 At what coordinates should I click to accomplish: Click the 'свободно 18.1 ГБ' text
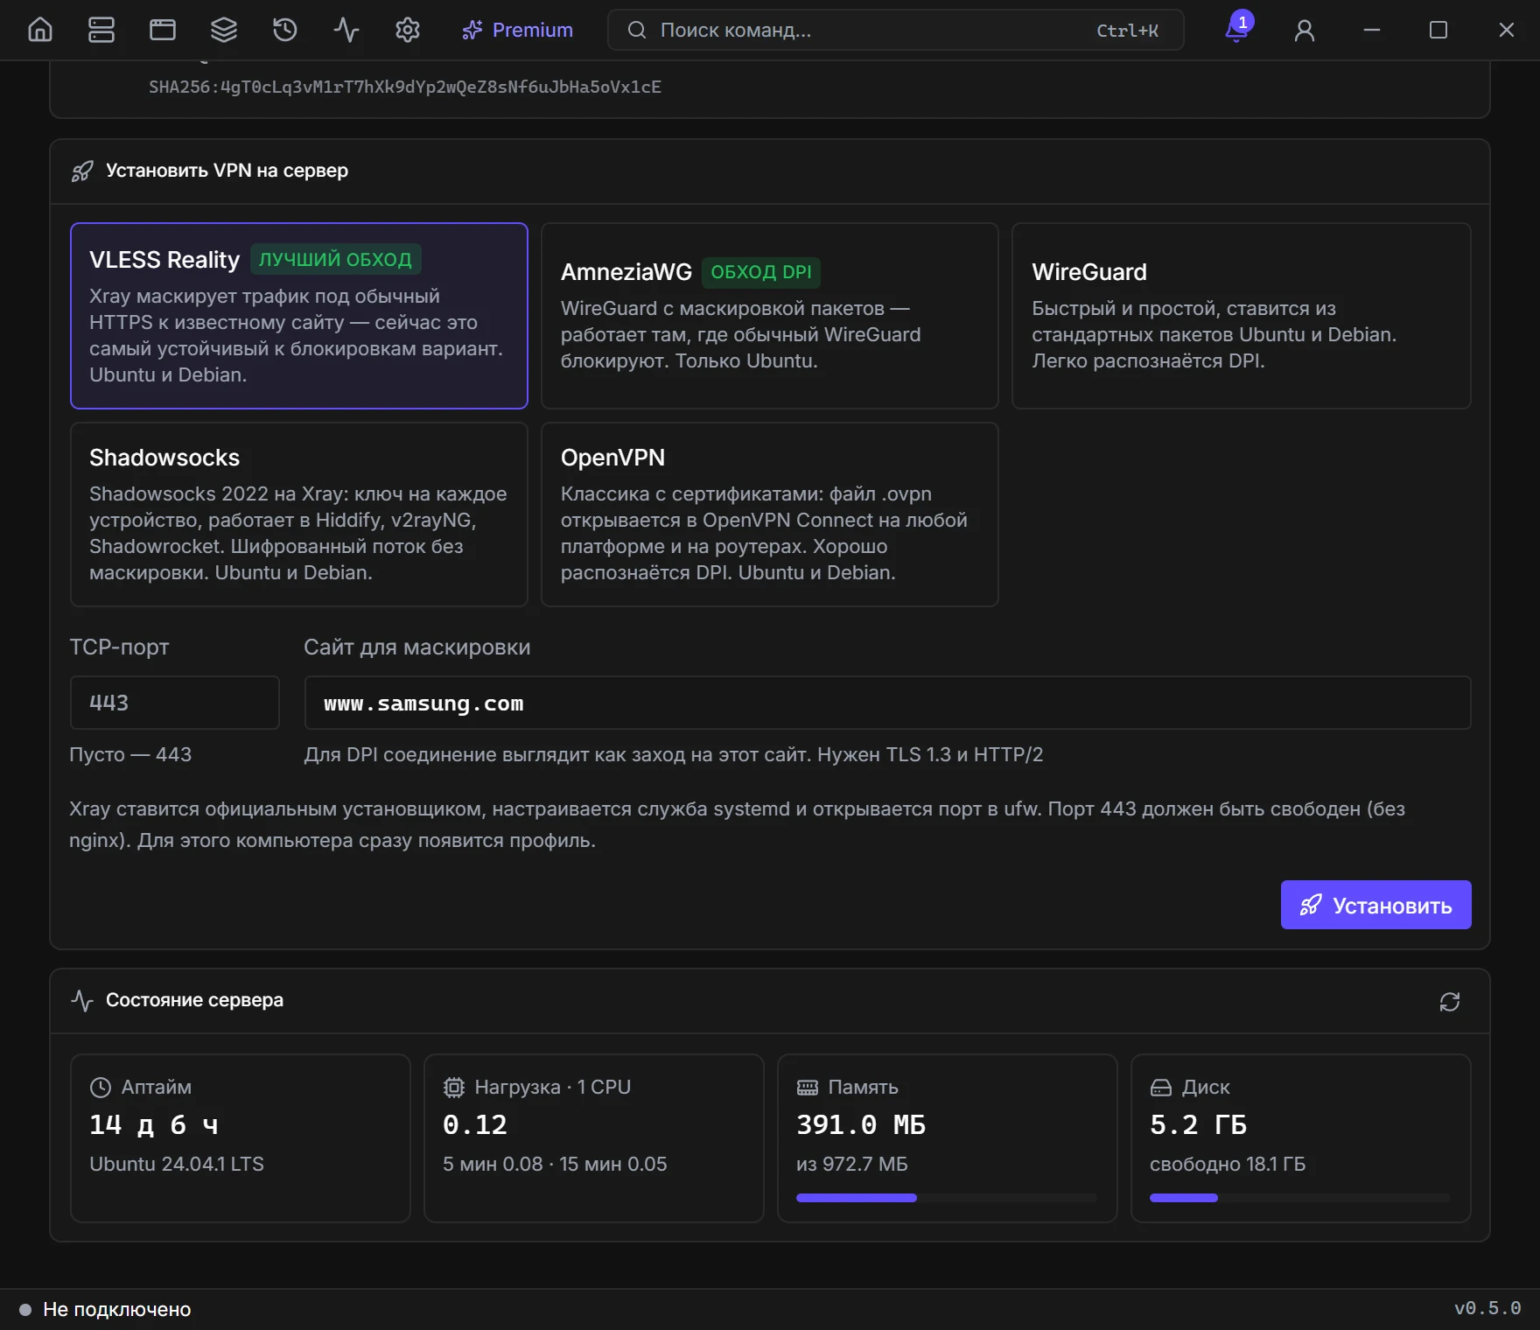pyautogui.click(x=1228, y=1164)
